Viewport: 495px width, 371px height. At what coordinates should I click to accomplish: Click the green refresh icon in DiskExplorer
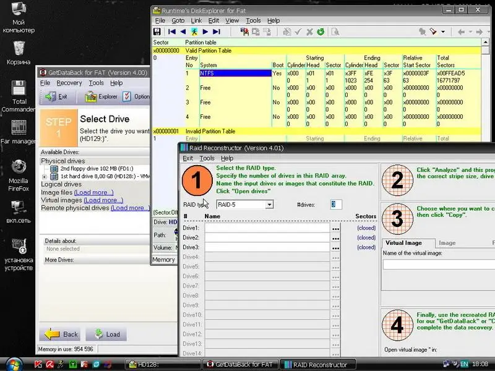(x=321, y=32)
